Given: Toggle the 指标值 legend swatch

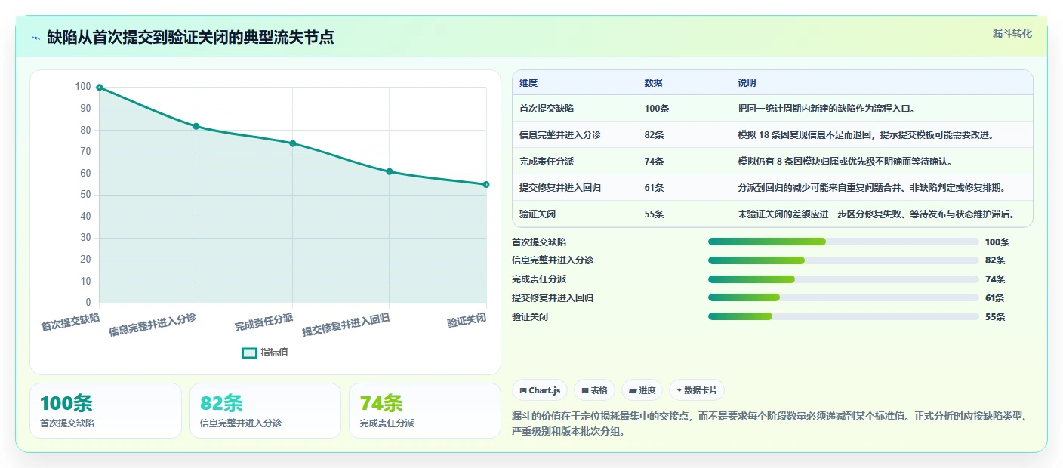Looking at the screenshot, I should pyautogui.click(x=249, y=353).
